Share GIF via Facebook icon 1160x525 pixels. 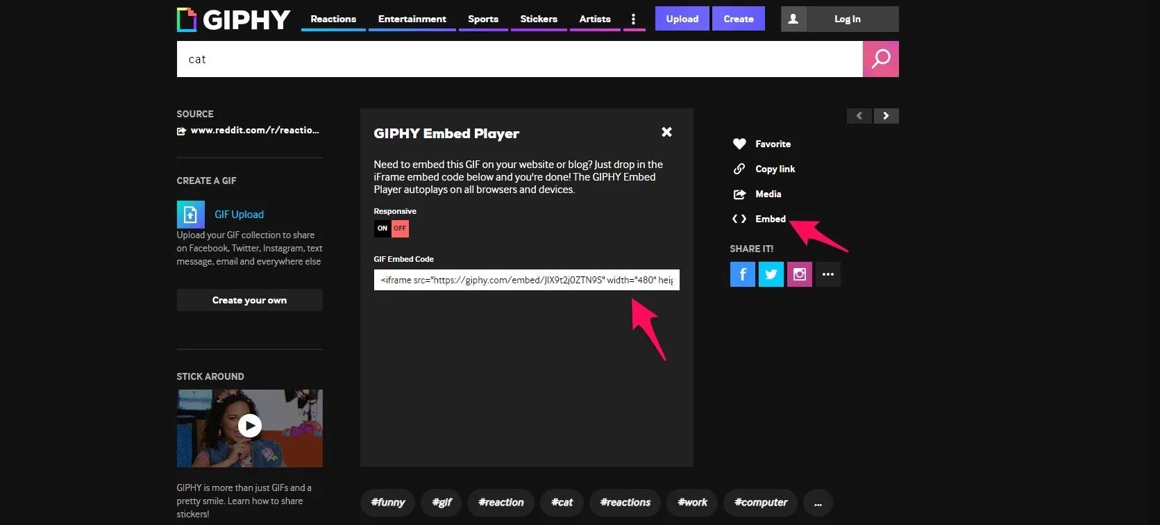pos(742,274)
